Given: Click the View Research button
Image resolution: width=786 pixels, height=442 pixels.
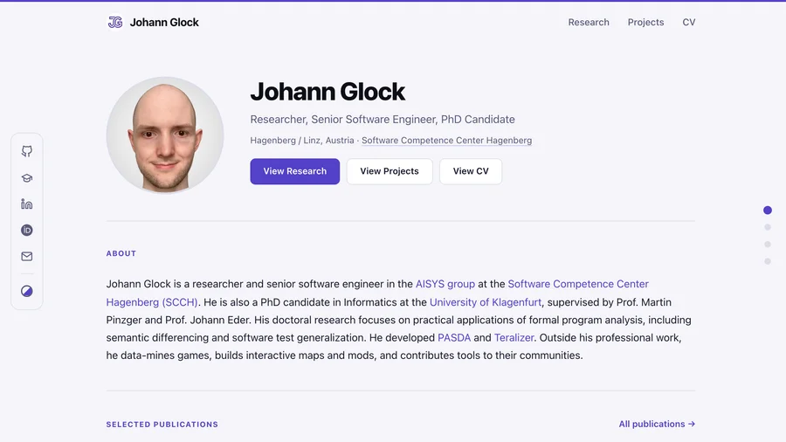Looking at the screenshot, I should tap(295, 171).
